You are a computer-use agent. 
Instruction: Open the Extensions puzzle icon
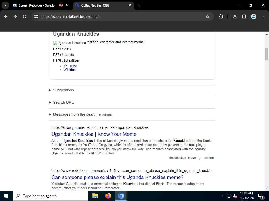pos(221,16)
